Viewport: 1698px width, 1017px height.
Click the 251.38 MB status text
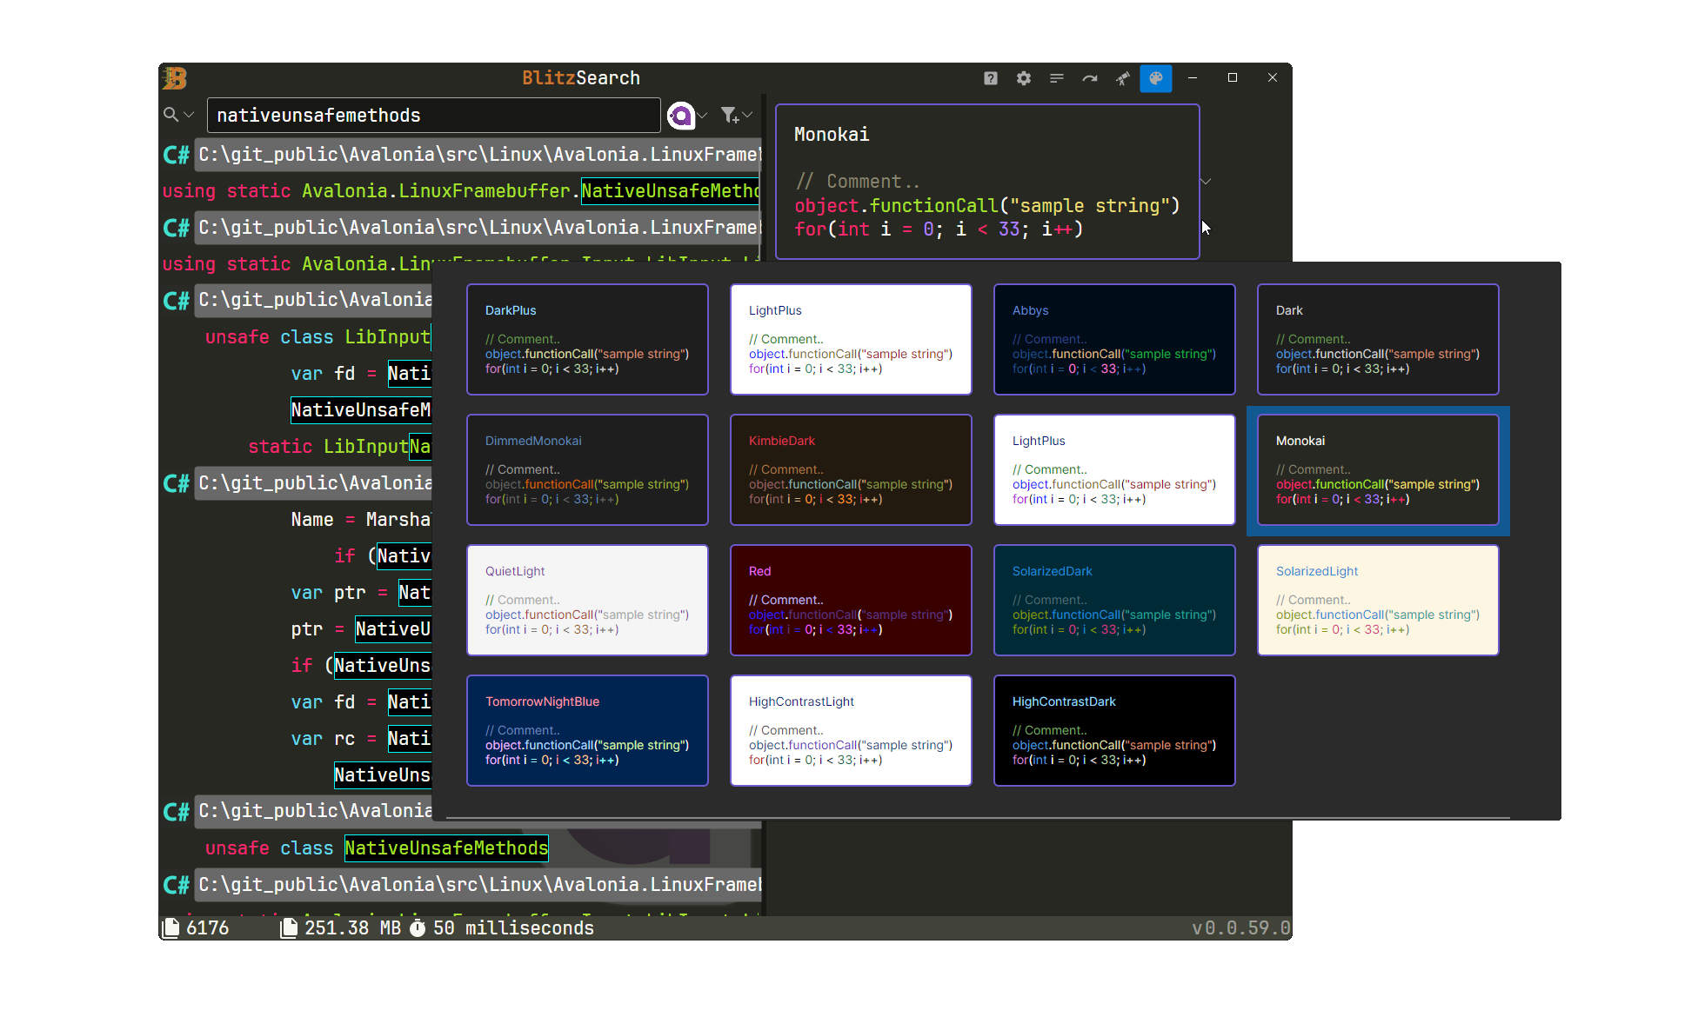[x=352, y=927]
